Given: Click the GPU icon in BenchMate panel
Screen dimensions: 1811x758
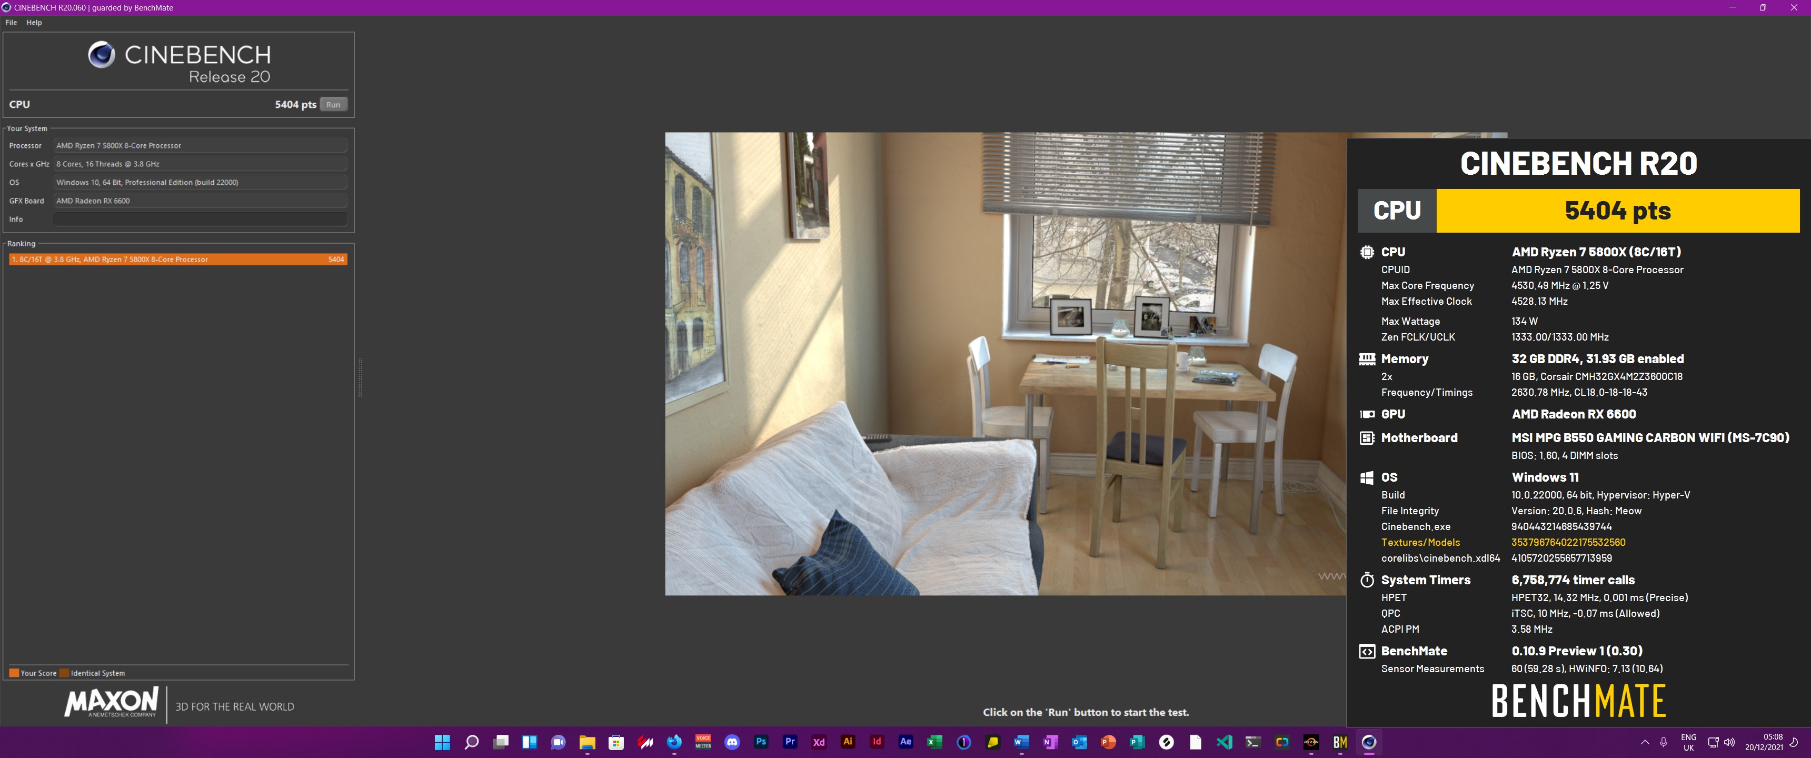Looking at the screenshot, I should click(1367, 414).
